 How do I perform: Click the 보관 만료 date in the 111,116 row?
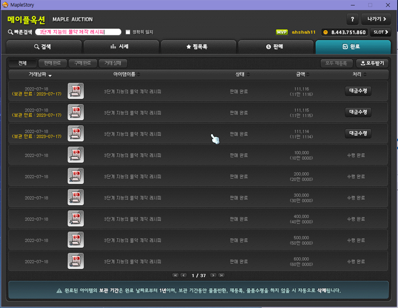click(x=37, y=94)
